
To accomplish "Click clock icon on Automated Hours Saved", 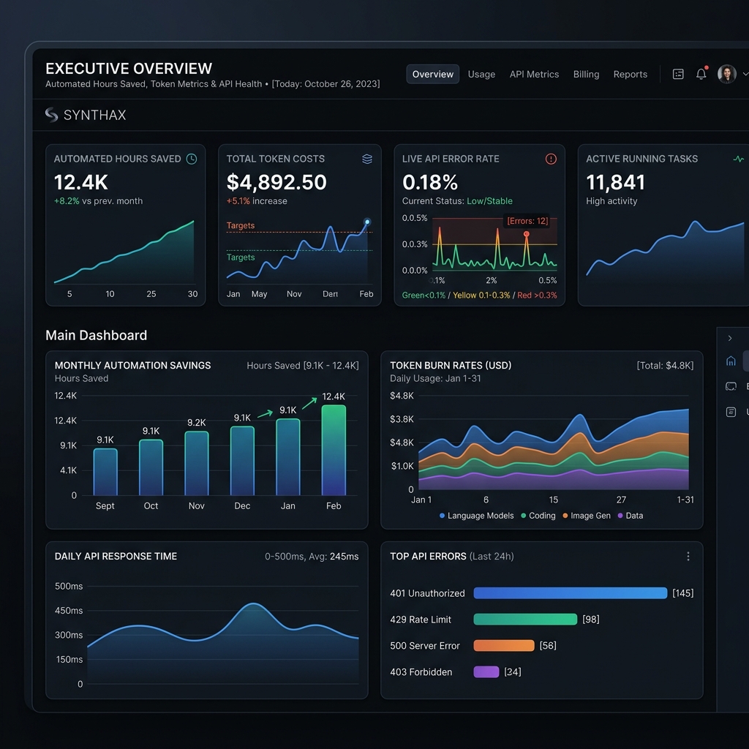I will tap(192, 159).
